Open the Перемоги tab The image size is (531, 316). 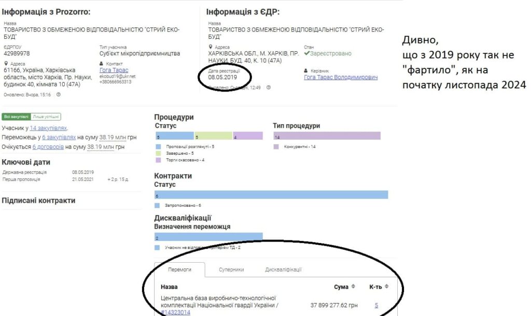pos(179,269)
